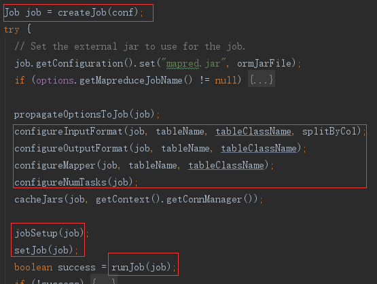The image size is (377, 284).
Task: Click the try keyword
Action: click(x=12, y=30)
